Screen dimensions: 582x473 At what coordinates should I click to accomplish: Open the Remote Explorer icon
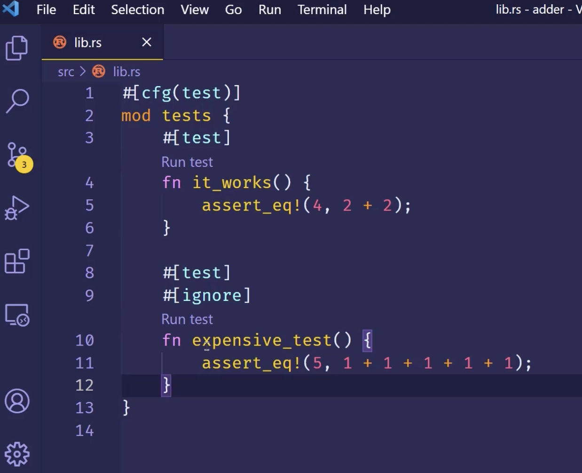(17, 315)
